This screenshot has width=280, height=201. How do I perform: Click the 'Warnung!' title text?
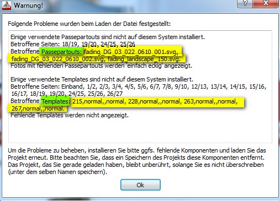click(x=28, y=6)
